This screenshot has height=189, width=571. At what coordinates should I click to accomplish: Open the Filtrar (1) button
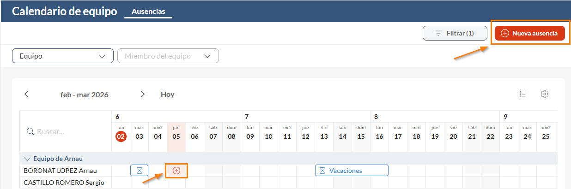coord(455,33)
